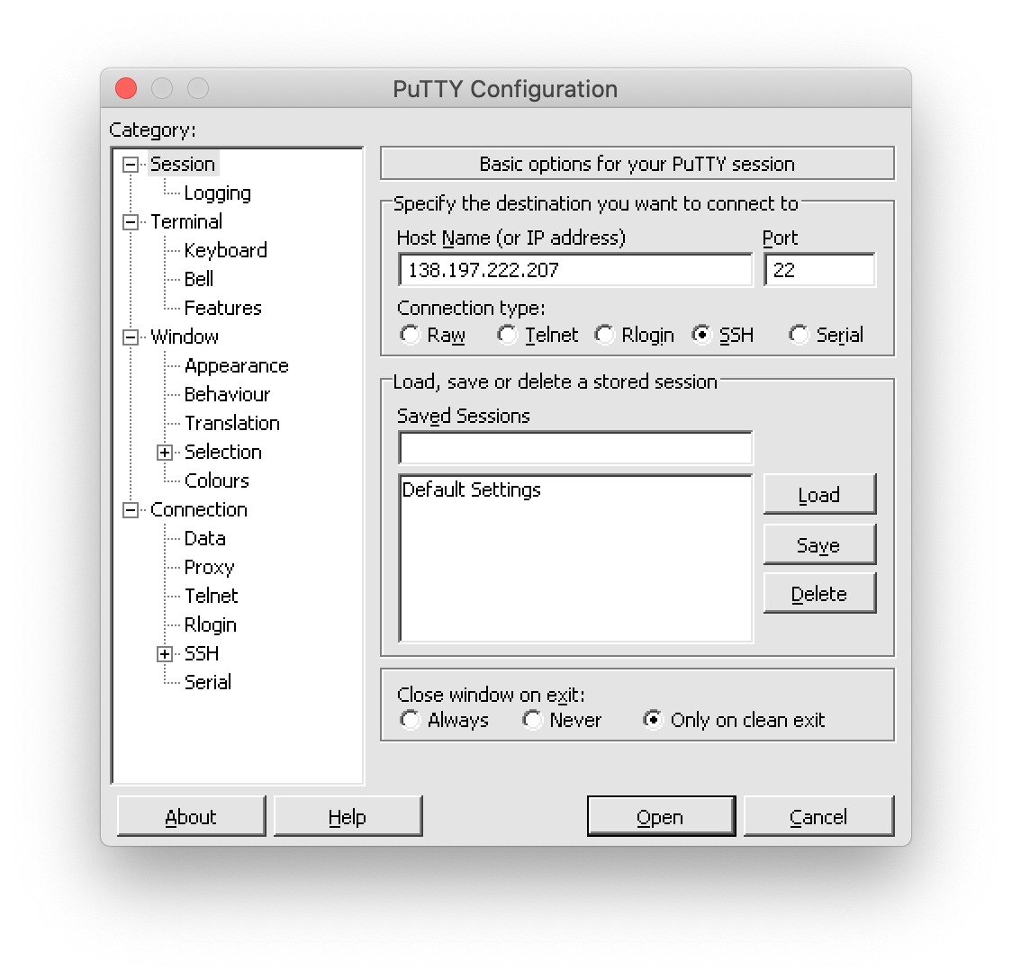Click the Help button
1012x979 pixels.
[x=348, y=816]
